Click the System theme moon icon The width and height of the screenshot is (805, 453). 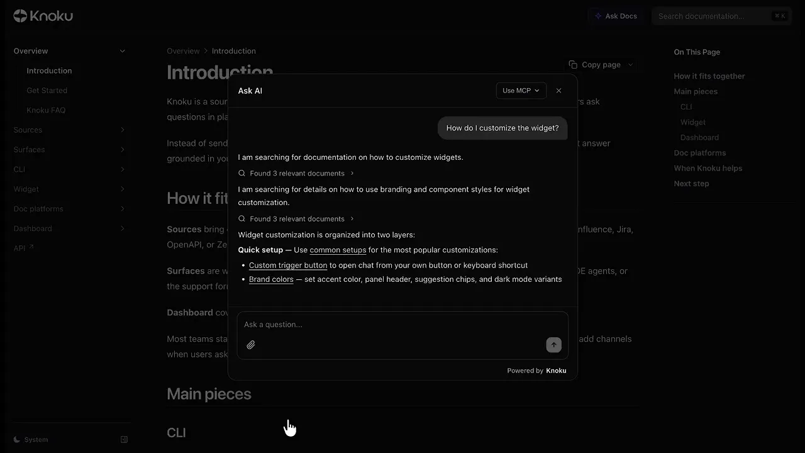pos(17,440)
